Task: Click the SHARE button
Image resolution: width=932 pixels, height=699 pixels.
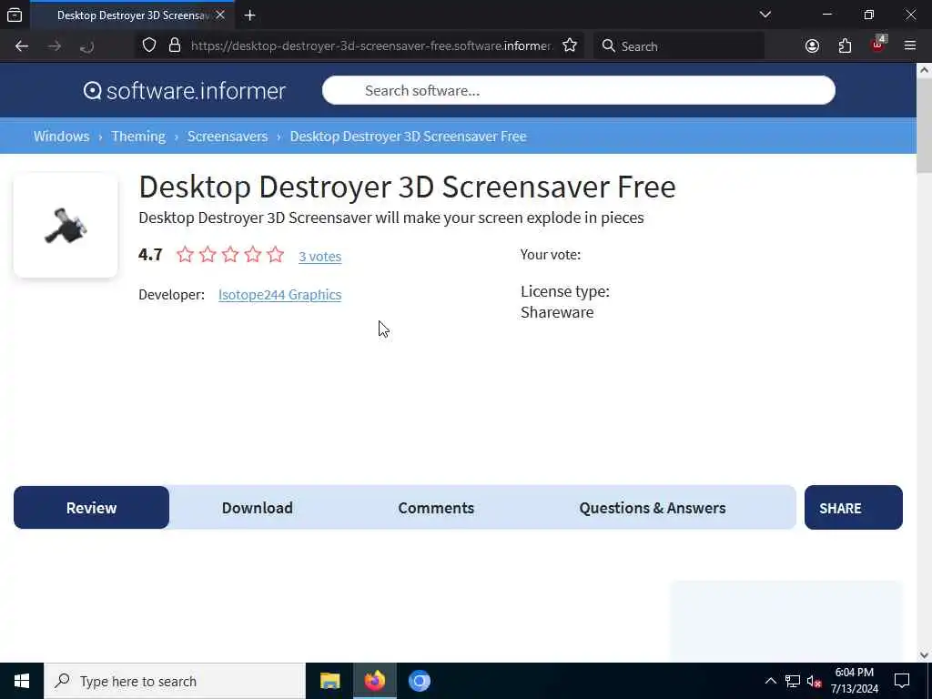Action: [x=854, y=508]
